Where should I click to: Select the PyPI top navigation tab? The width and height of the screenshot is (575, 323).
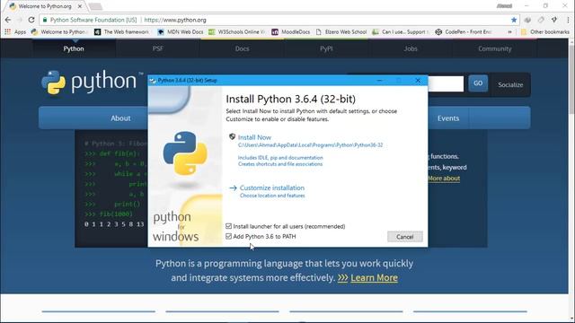(326, 48)
